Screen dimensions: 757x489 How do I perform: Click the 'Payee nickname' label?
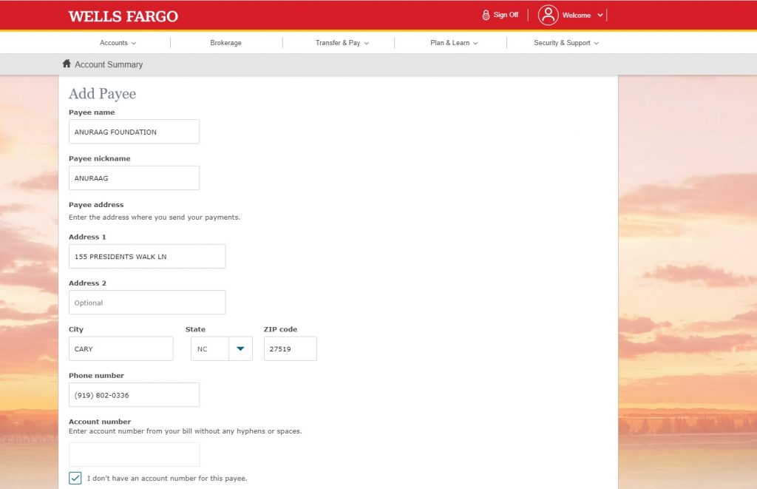tap(100, 158)
